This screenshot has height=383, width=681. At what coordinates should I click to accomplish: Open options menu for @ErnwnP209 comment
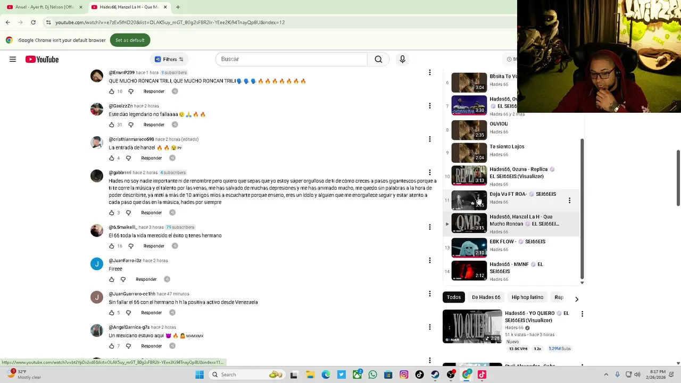(x=430, y=72)
